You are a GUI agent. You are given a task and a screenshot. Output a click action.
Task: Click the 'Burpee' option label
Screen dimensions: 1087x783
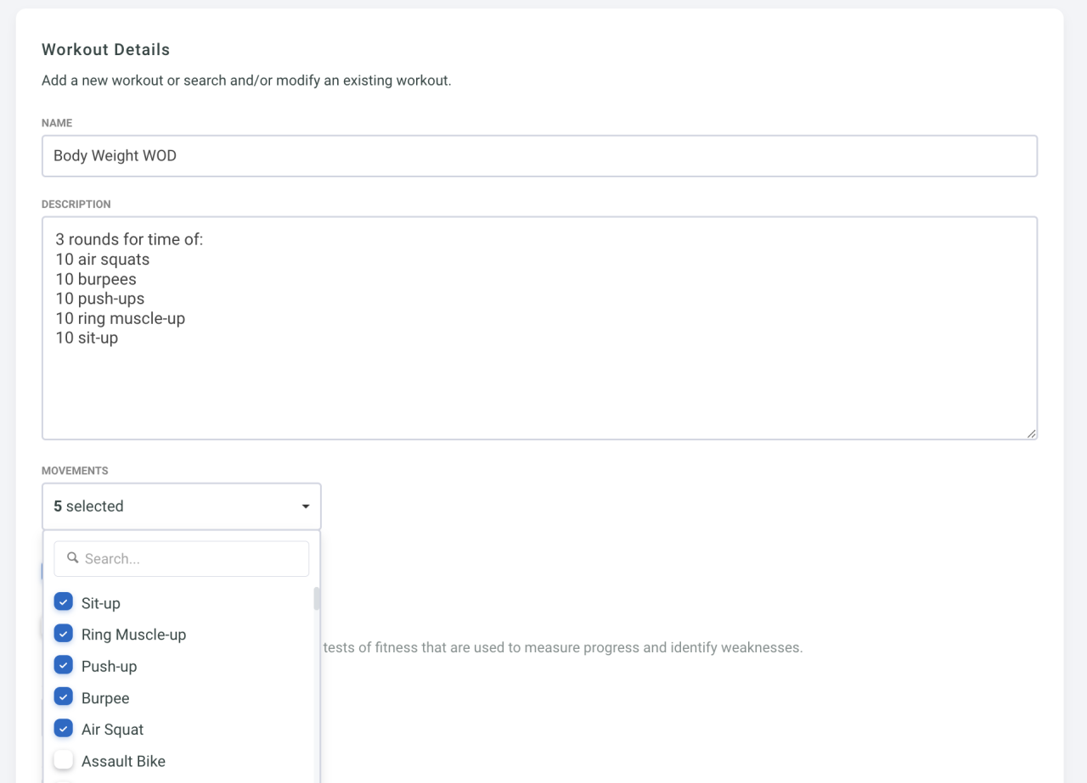(105, 698)
